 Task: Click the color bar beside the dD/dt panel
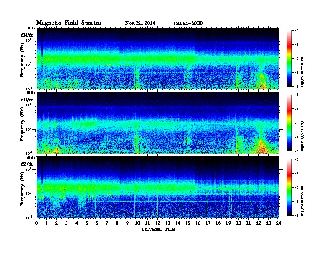pos(289,123)
